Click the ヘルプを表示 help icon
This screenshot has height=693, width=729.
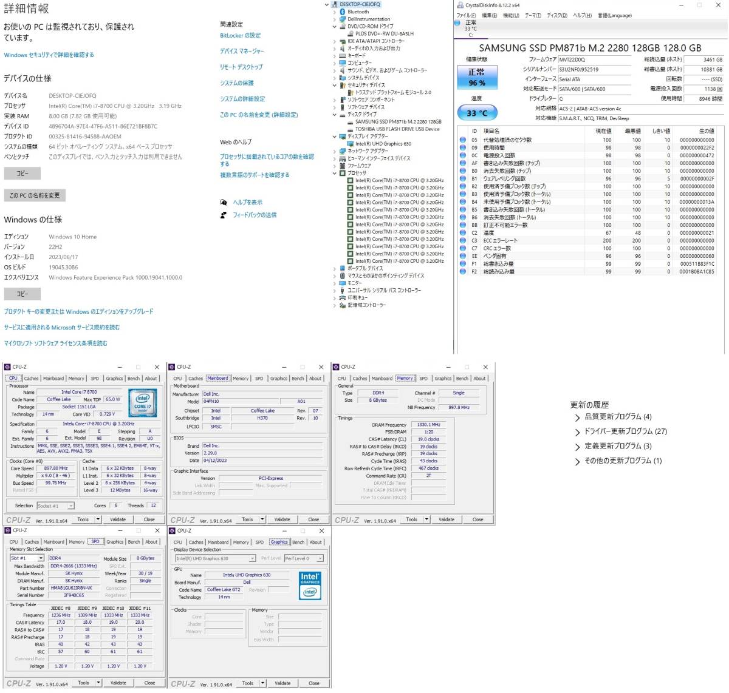(223, 202)
